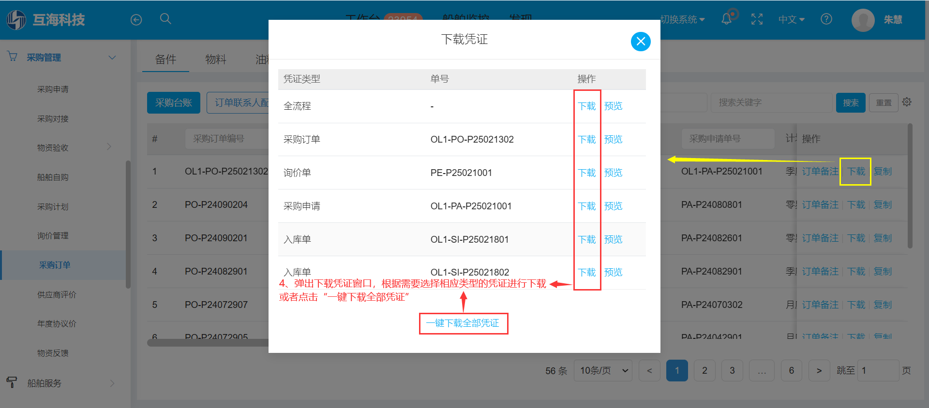Image resolution: width=929 pixels, height=408 pixels.
Task: Open user avatar for 朱慧
Action: click(863, 20)
